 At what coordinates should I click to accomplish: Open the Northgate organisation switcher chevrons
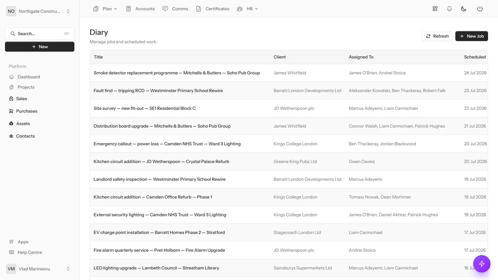point(68,11)
